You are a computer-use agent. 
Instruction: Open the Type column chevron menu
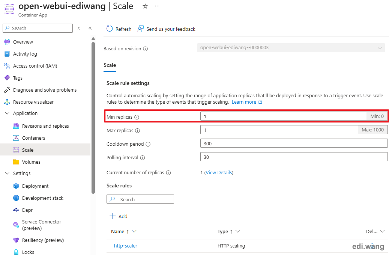[x=238, y=231]
